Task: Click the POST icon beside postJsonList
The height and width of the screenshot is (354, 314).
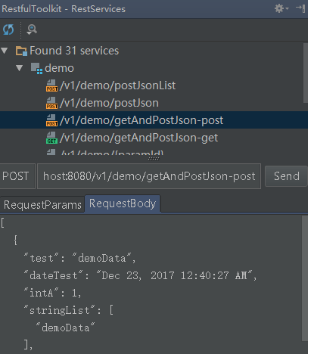Action: [51, 85]
